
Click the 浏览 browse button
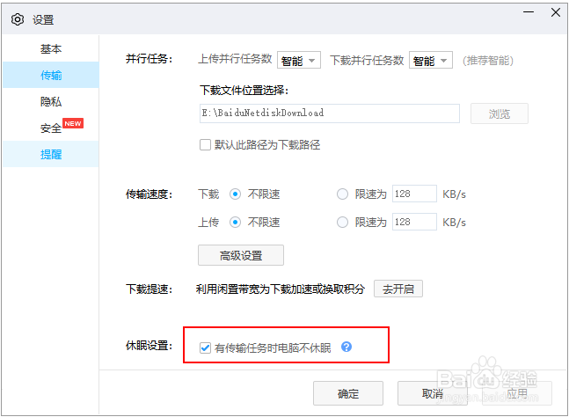pos(500,113)
